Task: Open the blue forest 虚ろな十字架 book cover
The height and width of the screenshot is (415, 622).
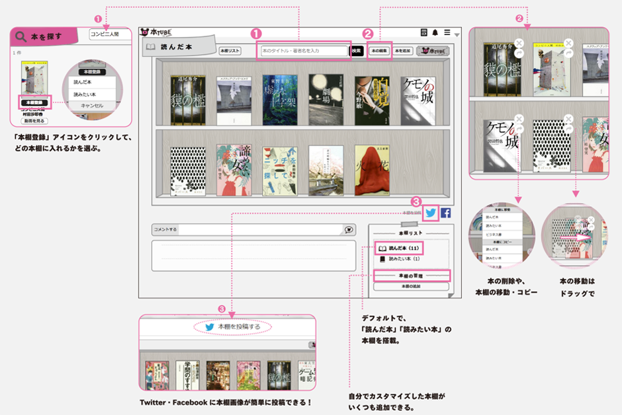Action: click(x=280, y=100)
